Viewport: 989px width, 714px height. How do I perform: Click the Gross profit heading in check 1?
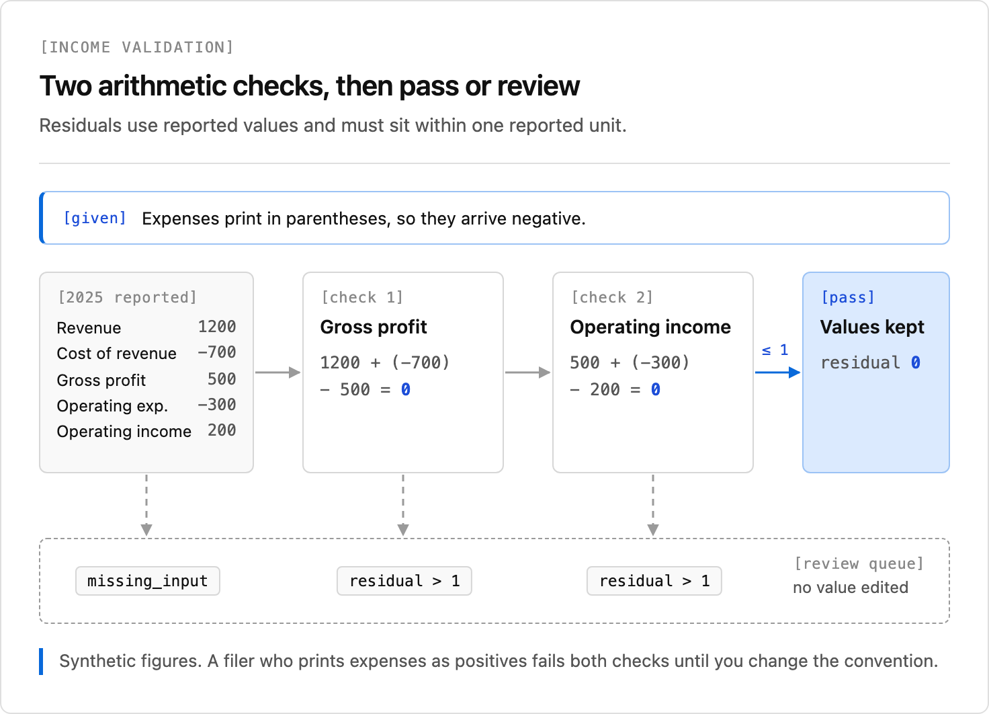[x=374, y=327]
